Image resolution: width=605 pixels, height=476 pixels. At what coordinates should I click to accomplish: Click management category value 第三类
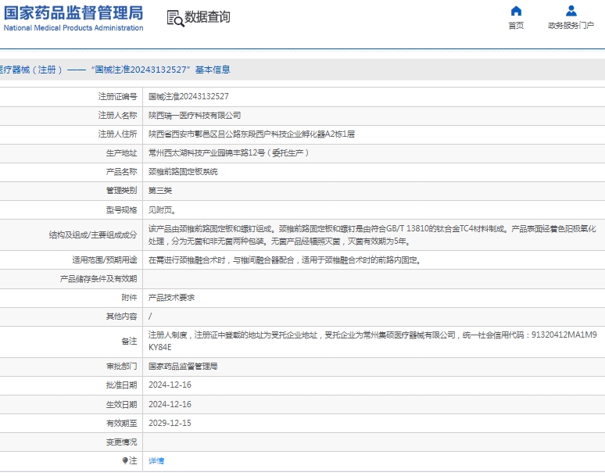pos(160,191)
